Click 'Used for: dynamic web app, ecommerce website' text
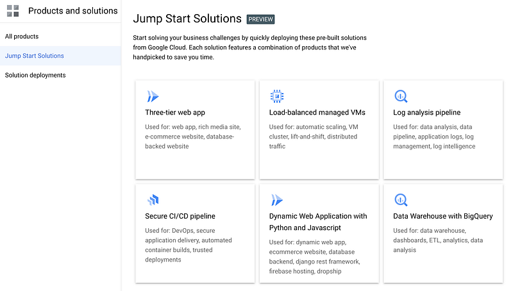 coord(314,256)
